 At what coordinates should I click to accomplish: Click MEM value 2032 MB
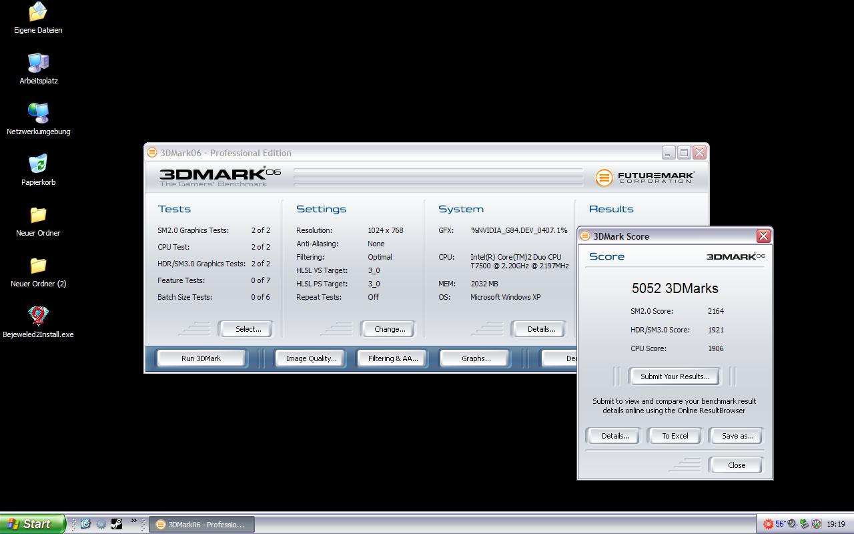(484, 284)
